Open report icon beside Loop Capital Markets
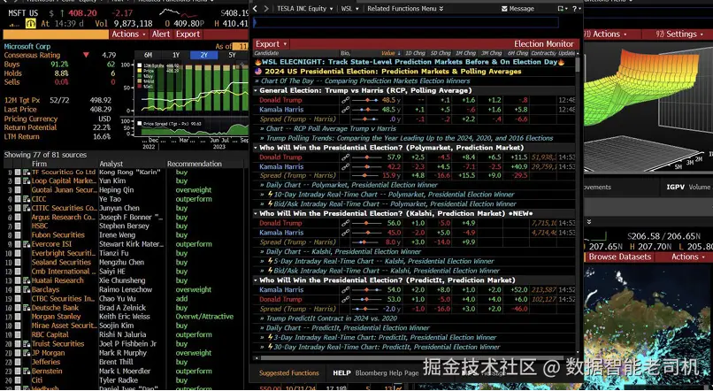 click(x=27, y=181)
